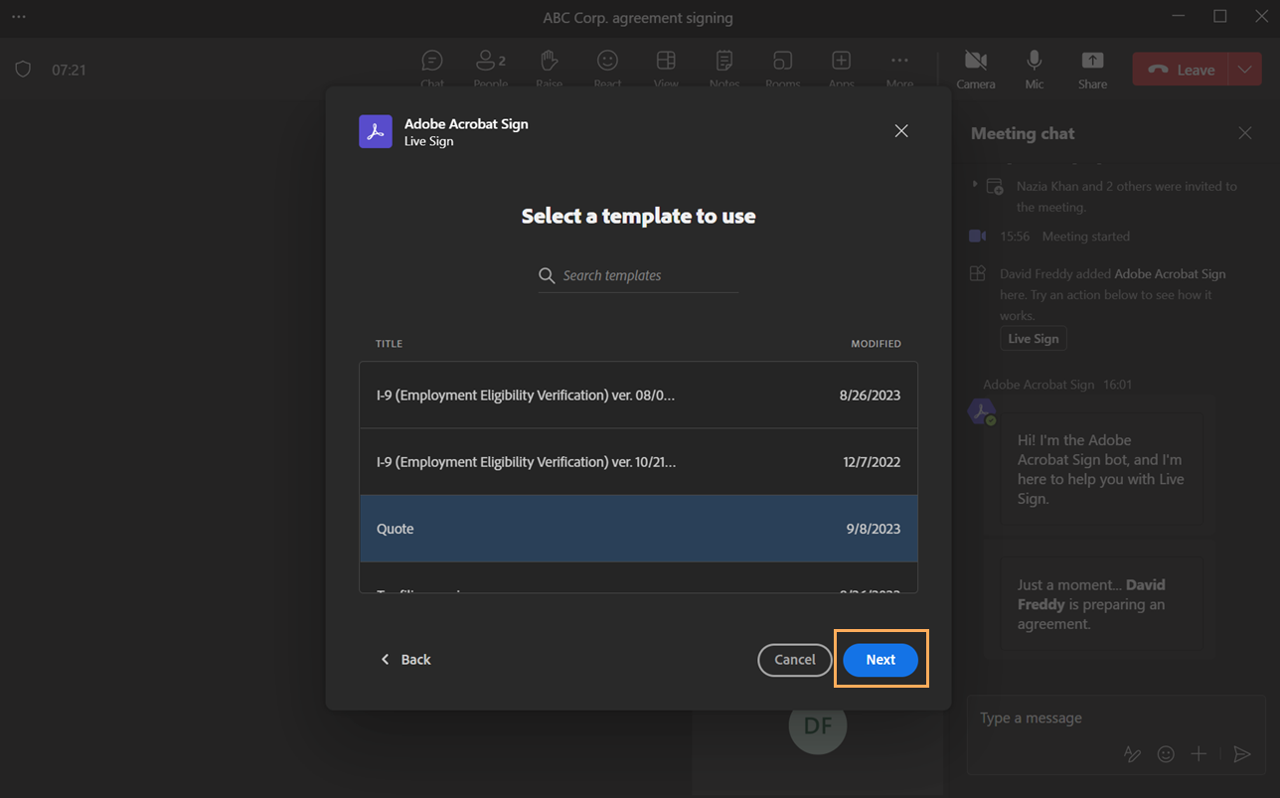Open Meeting Notes from the toolbar
1280x798 pixels.
click(x=723, y=62)
